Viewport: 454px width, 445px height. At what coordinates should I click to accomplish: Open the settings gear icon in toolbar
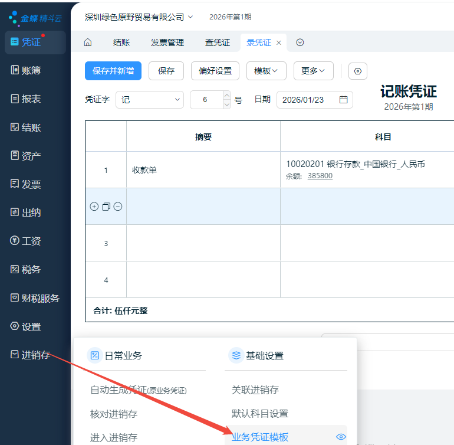358,71
